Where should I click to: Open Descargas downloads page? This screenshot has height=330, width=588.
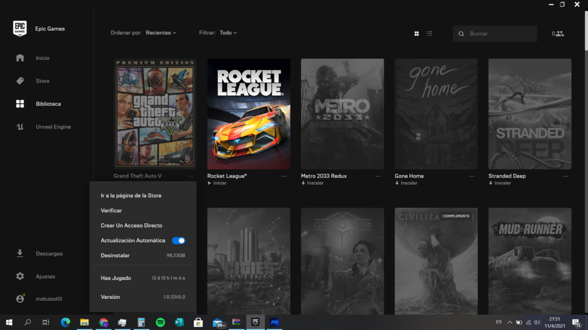tap(49, 254)
